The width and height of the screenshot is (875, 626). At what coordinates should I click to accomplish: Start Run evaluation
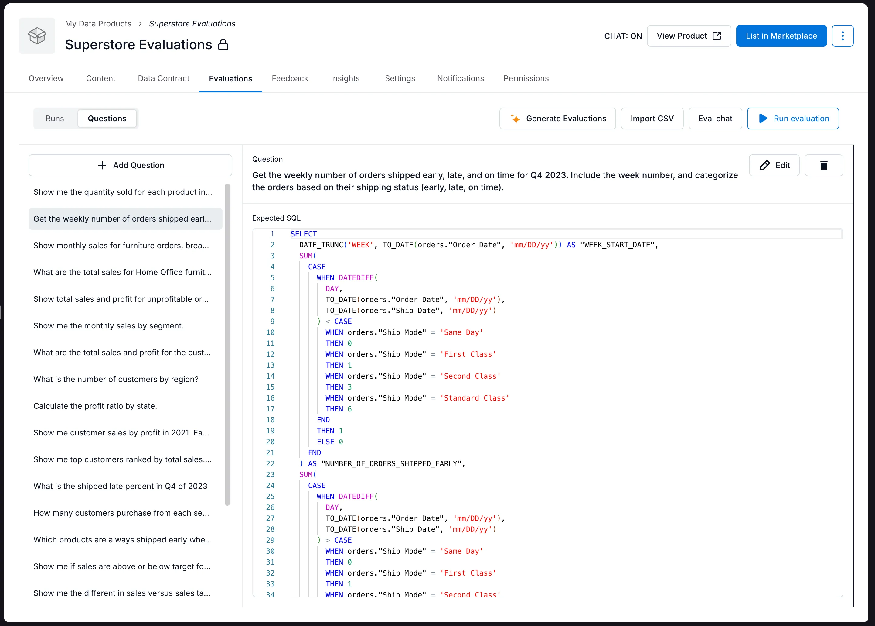[793, 118]
